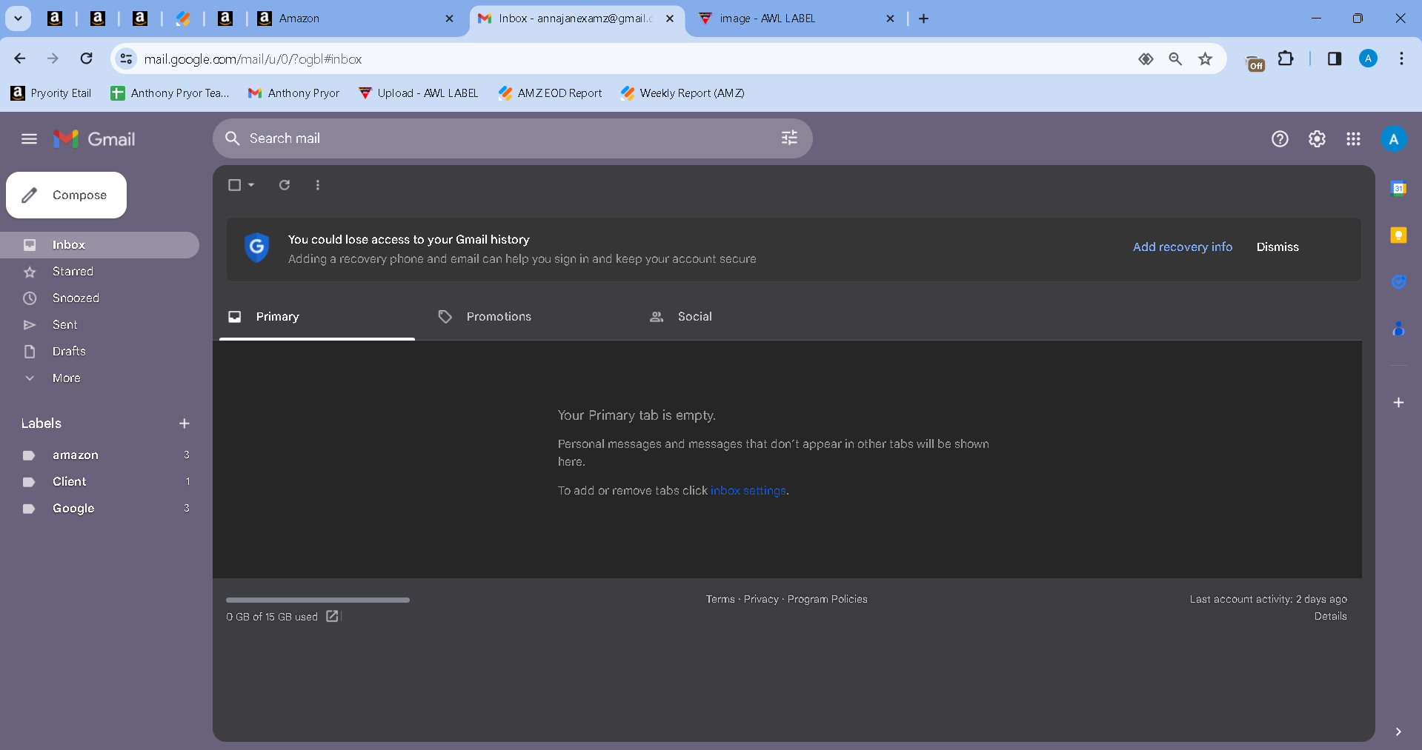
Task: Open Google Calendar side panel
Action: [x=1398, y=188]
